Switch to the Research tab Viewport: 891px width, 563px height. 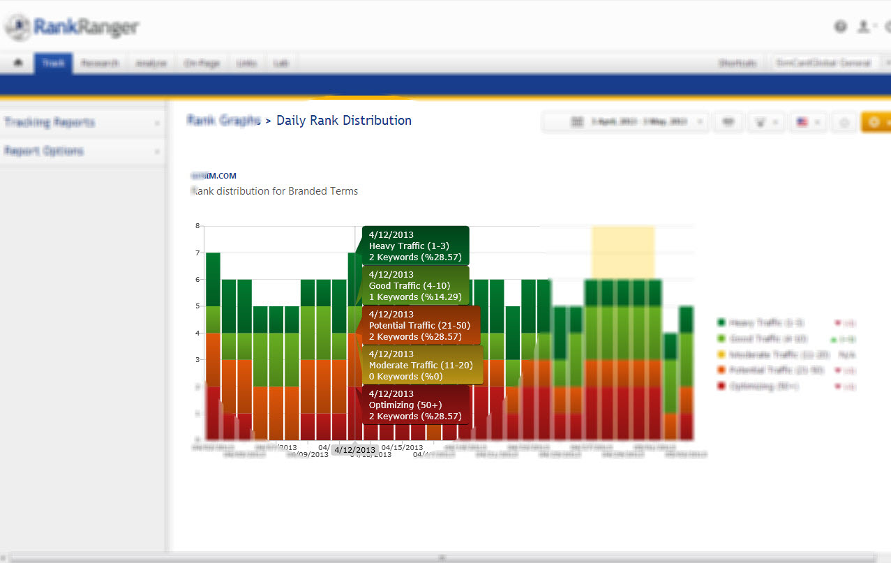pyautogui.click(x=100, y=63)
